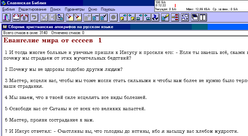
Task: Click the next book arrow icon
Action: 123,17
